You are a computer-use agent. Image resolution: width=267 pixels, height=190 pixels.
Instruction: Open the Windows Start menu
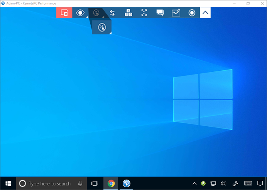click(8, 183)
